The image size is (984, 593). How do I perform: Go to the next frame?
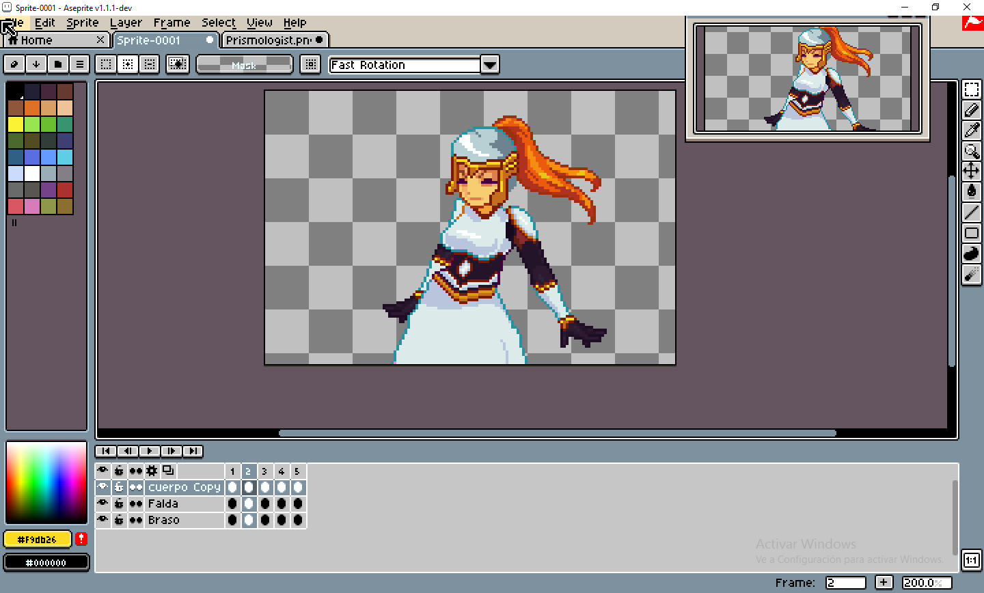click(172, 451)
